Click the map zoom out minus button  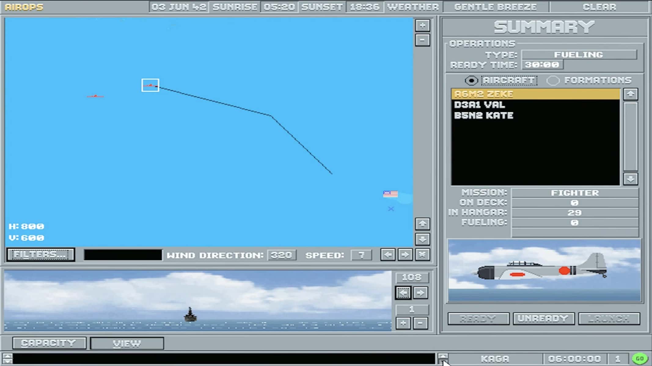tap(423, 40)
